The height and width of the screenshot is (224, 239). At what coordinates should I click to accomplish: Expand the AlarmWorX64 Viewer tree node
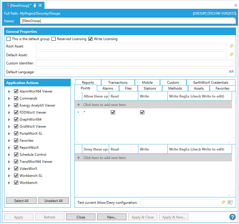(9, 91)
